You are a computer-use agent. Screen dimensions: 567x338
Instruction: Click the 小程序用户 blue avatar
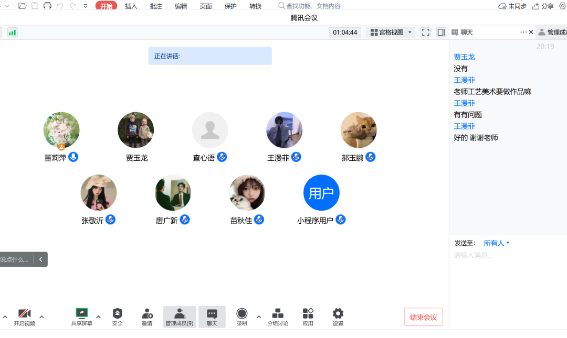(321, 193)
